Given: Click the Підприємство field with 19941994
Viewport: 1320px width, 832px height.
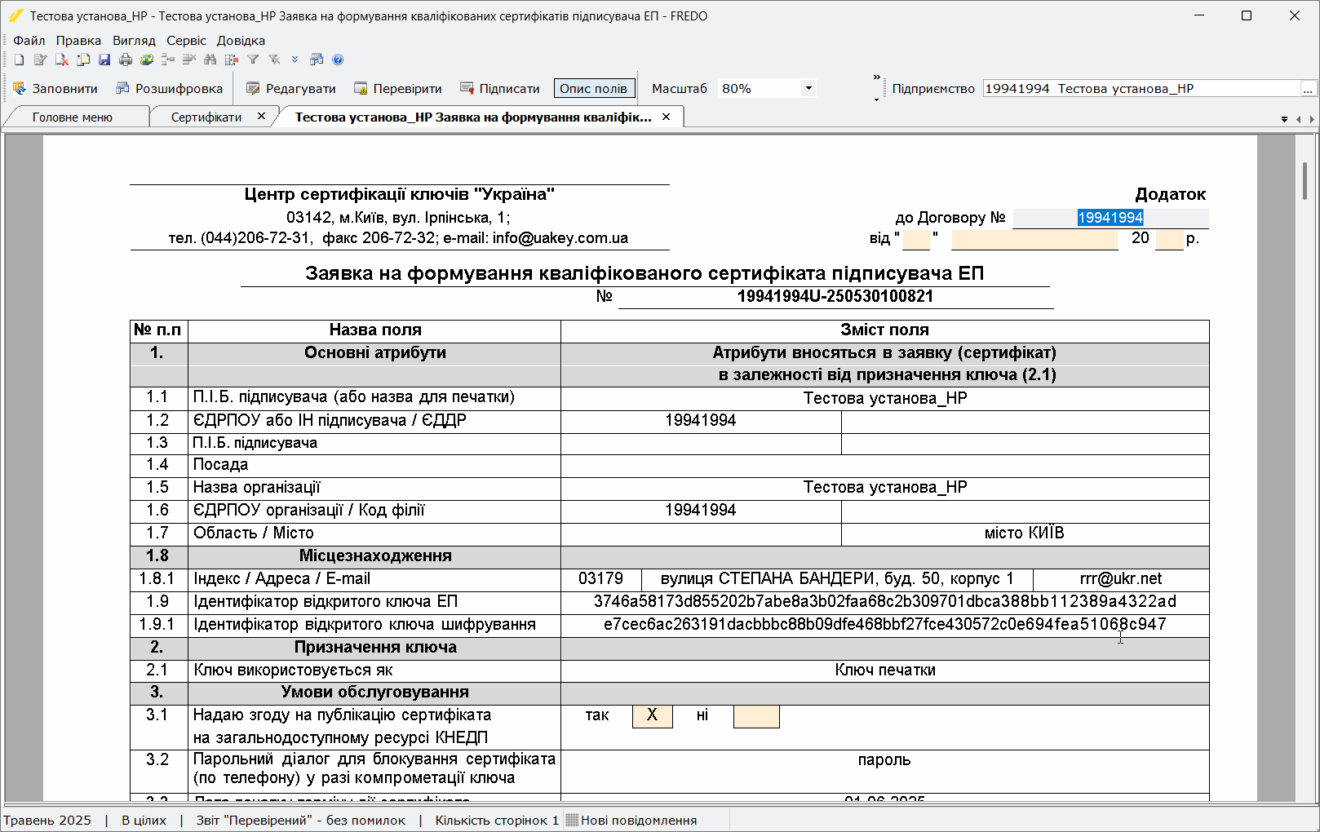Looking at the screenshot, I should point(1141,88).
